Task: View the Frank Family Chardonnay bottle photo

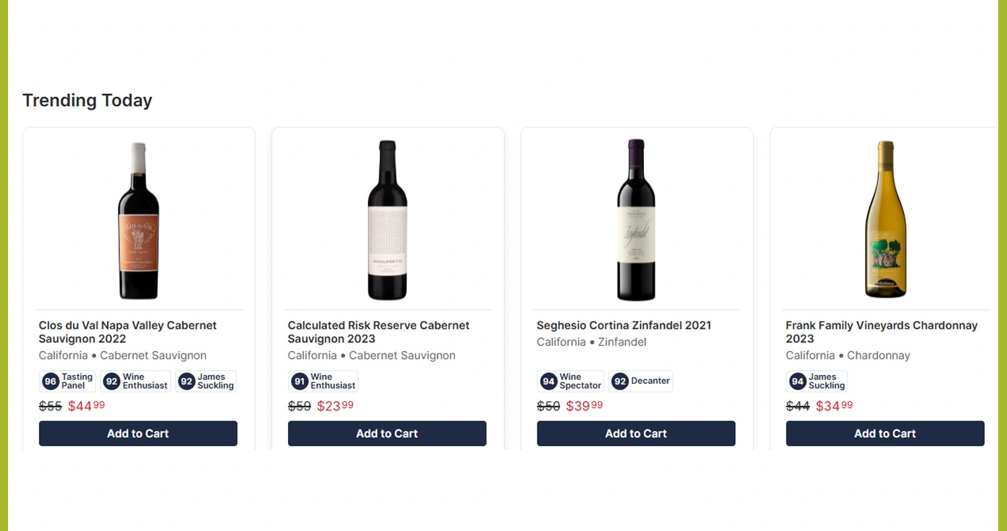Action: (885, 221)
